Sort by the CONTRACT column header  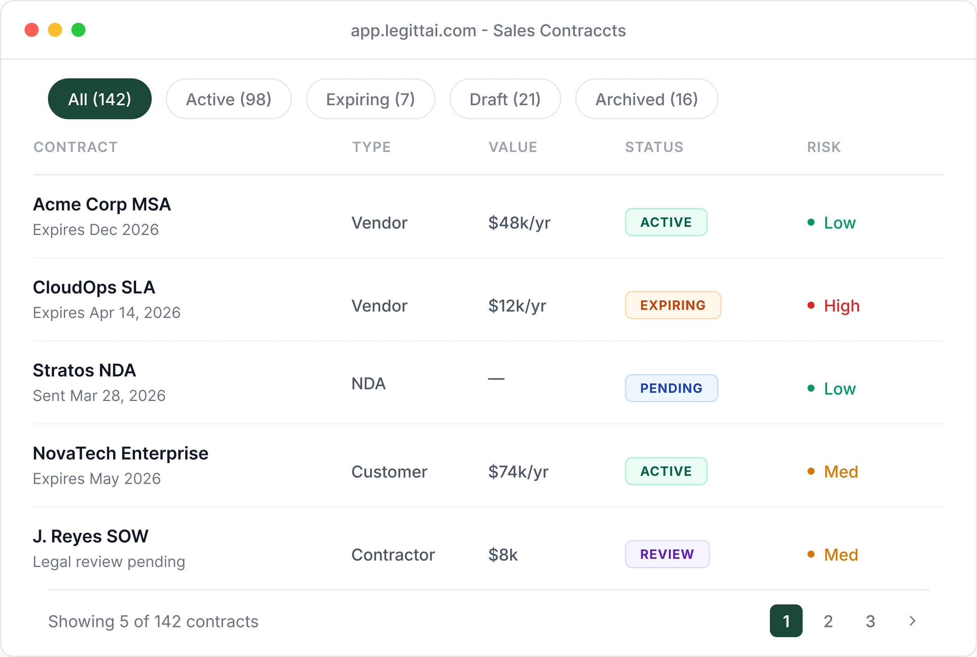click(76, 147)
